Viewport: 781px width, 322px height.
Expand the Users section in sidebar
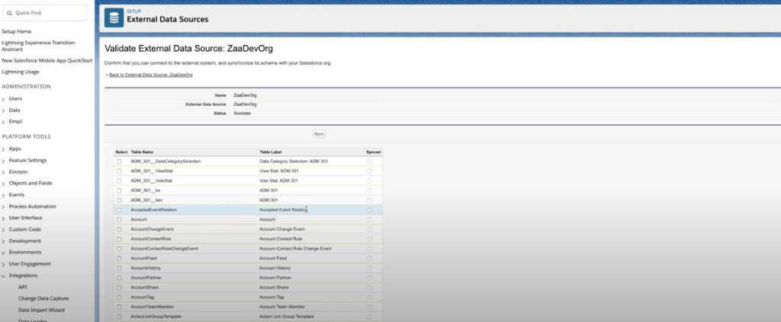click(4, 99)
